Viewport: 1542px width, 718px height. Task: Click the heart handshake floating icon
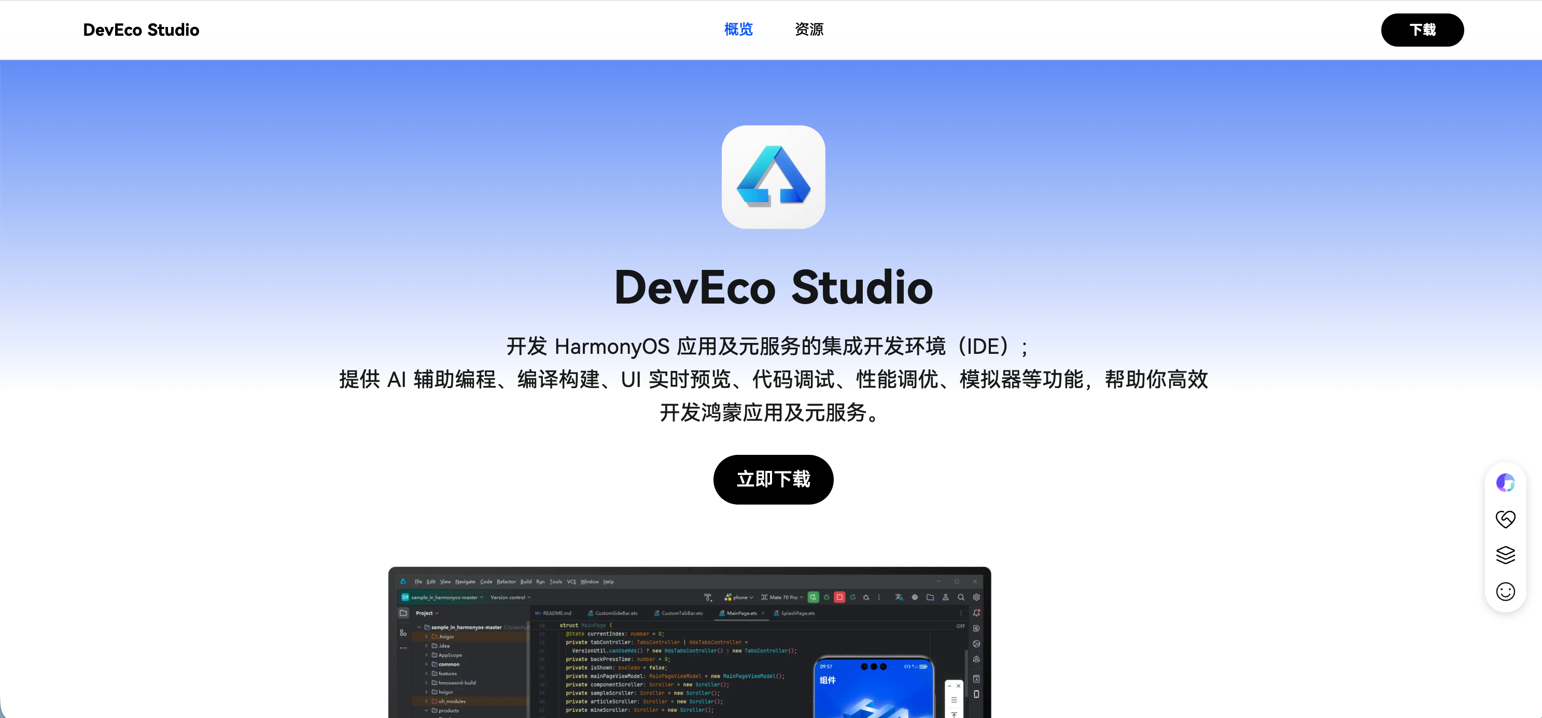pyautogui.click(x=1506, y=519)
